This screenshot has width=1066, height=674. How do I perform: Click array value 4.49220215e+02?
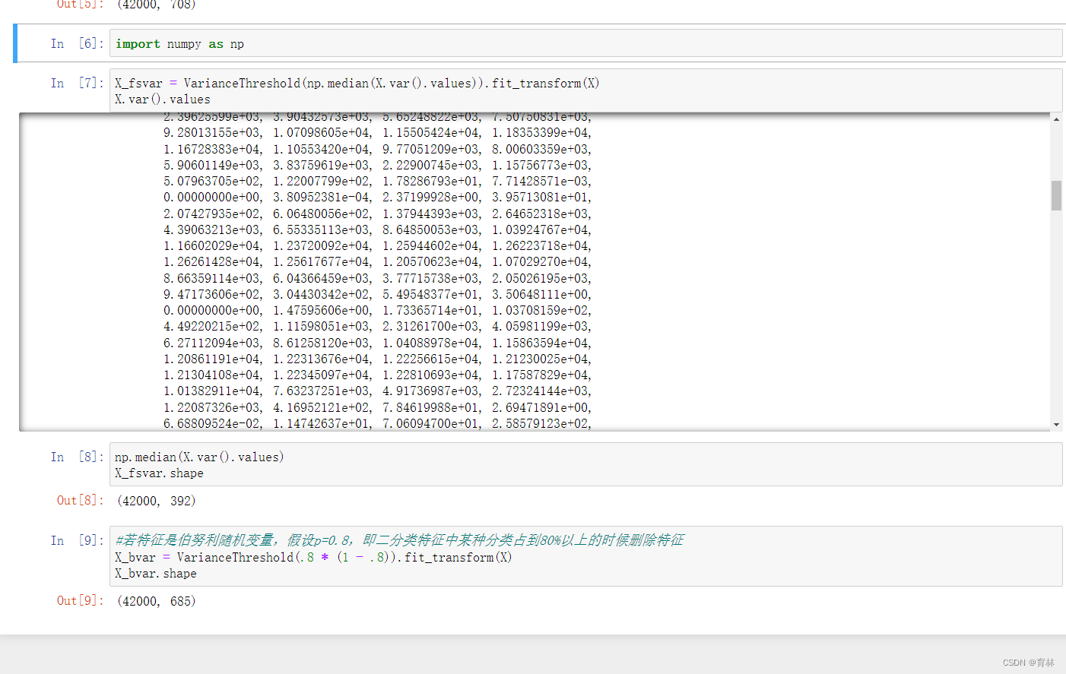pyautogui.click(x=212, y=327)
